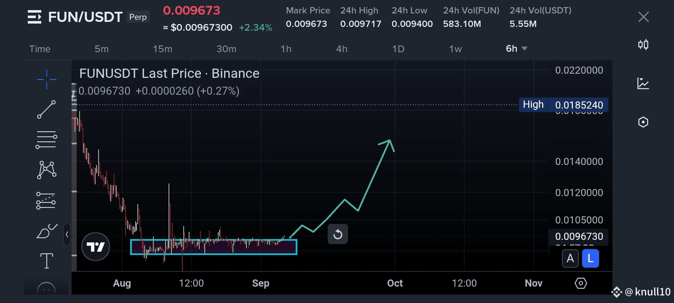Open the market list hamburger menu

click(34, 17)
